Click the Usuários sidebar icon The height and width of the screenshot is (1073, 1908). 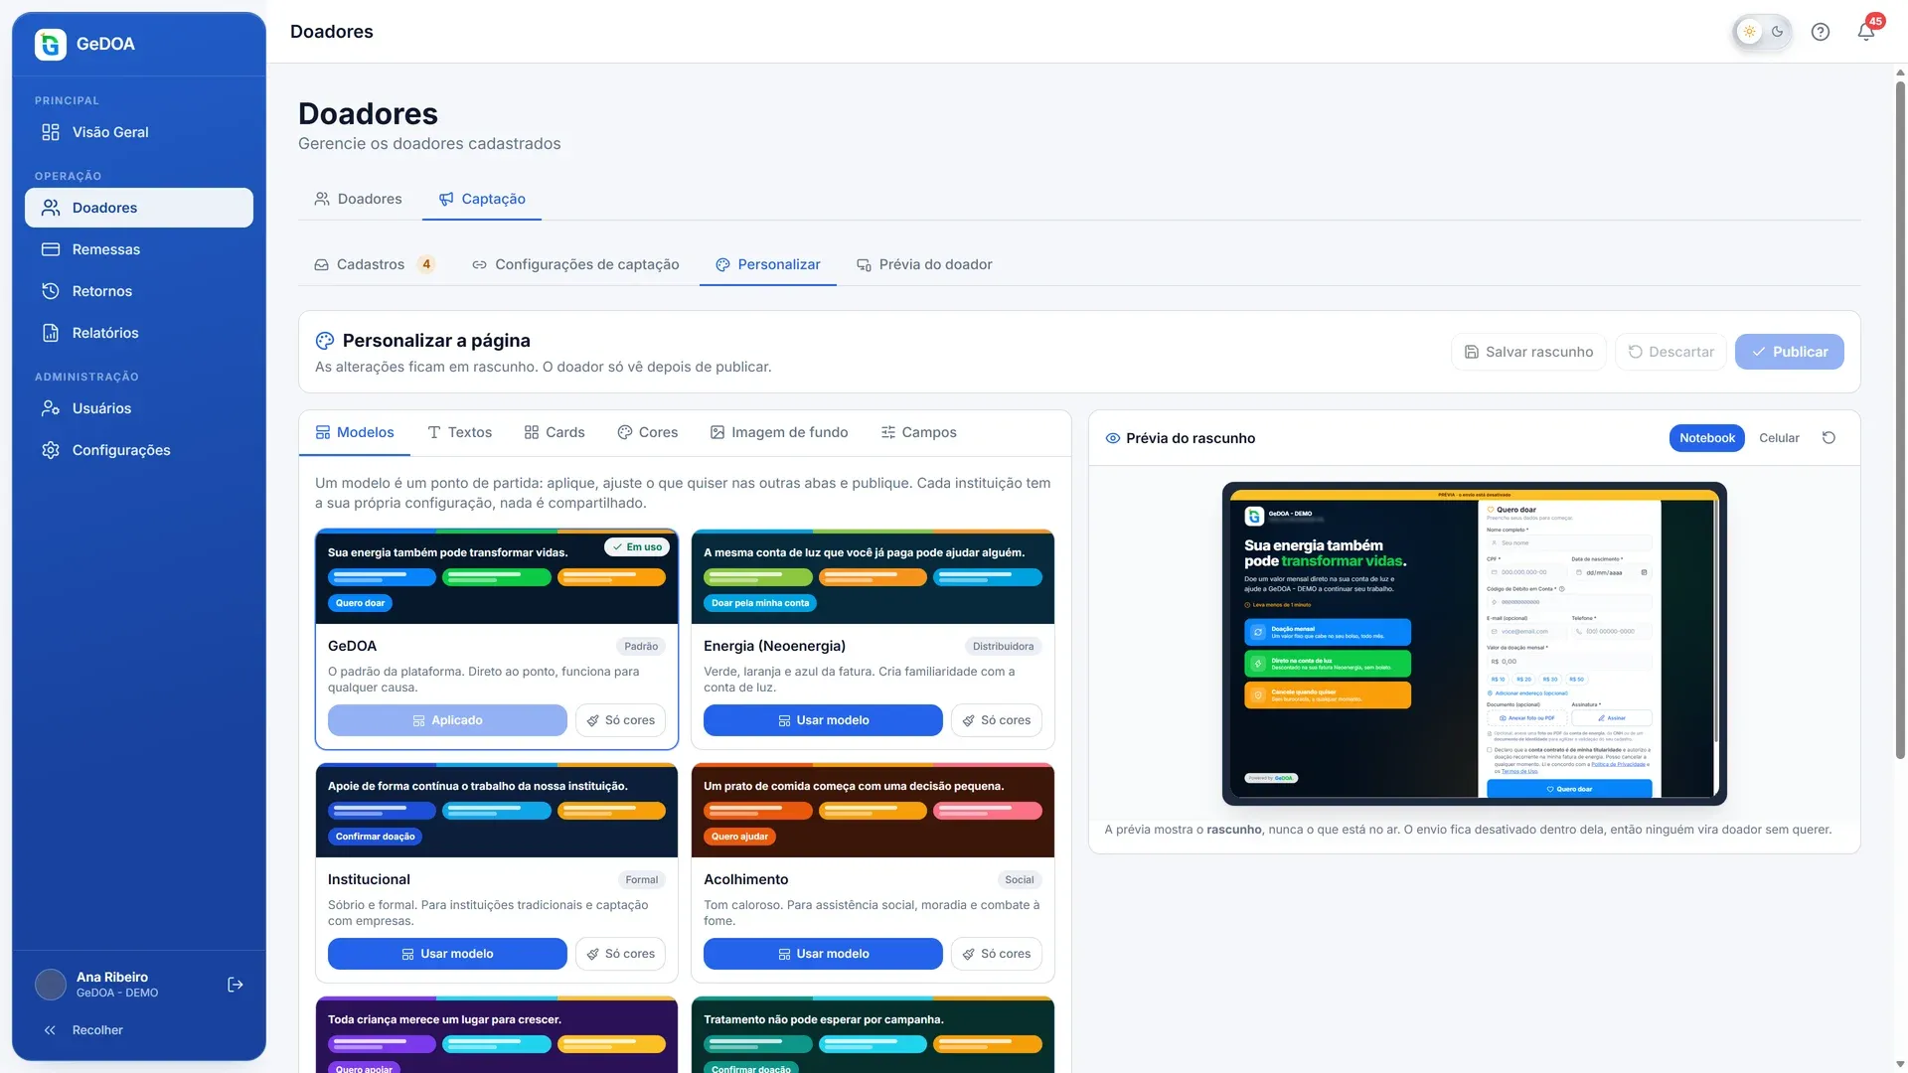coord(51,408)
